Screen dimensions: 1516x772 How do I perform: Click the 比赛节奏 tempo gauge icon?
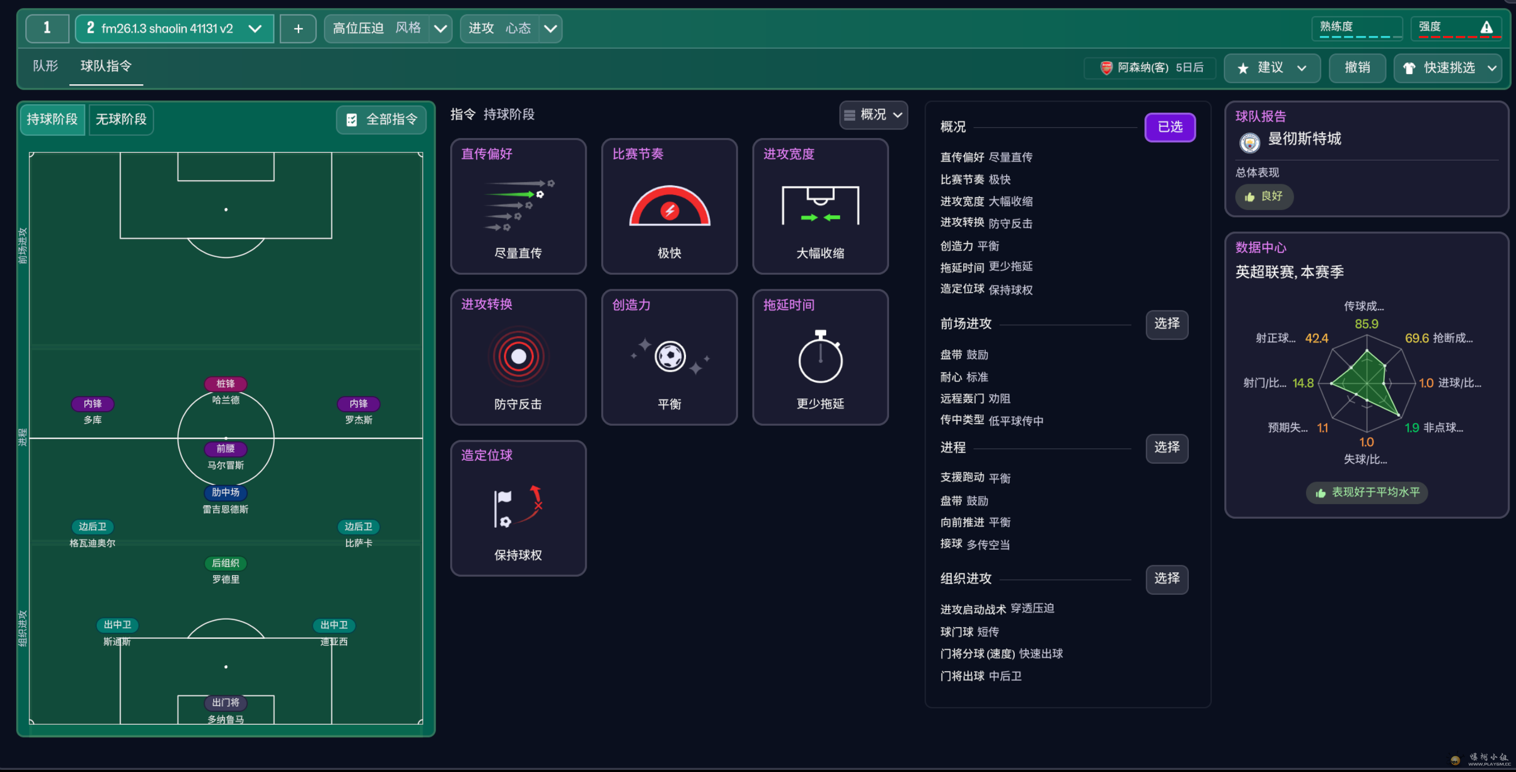[669, 206]
